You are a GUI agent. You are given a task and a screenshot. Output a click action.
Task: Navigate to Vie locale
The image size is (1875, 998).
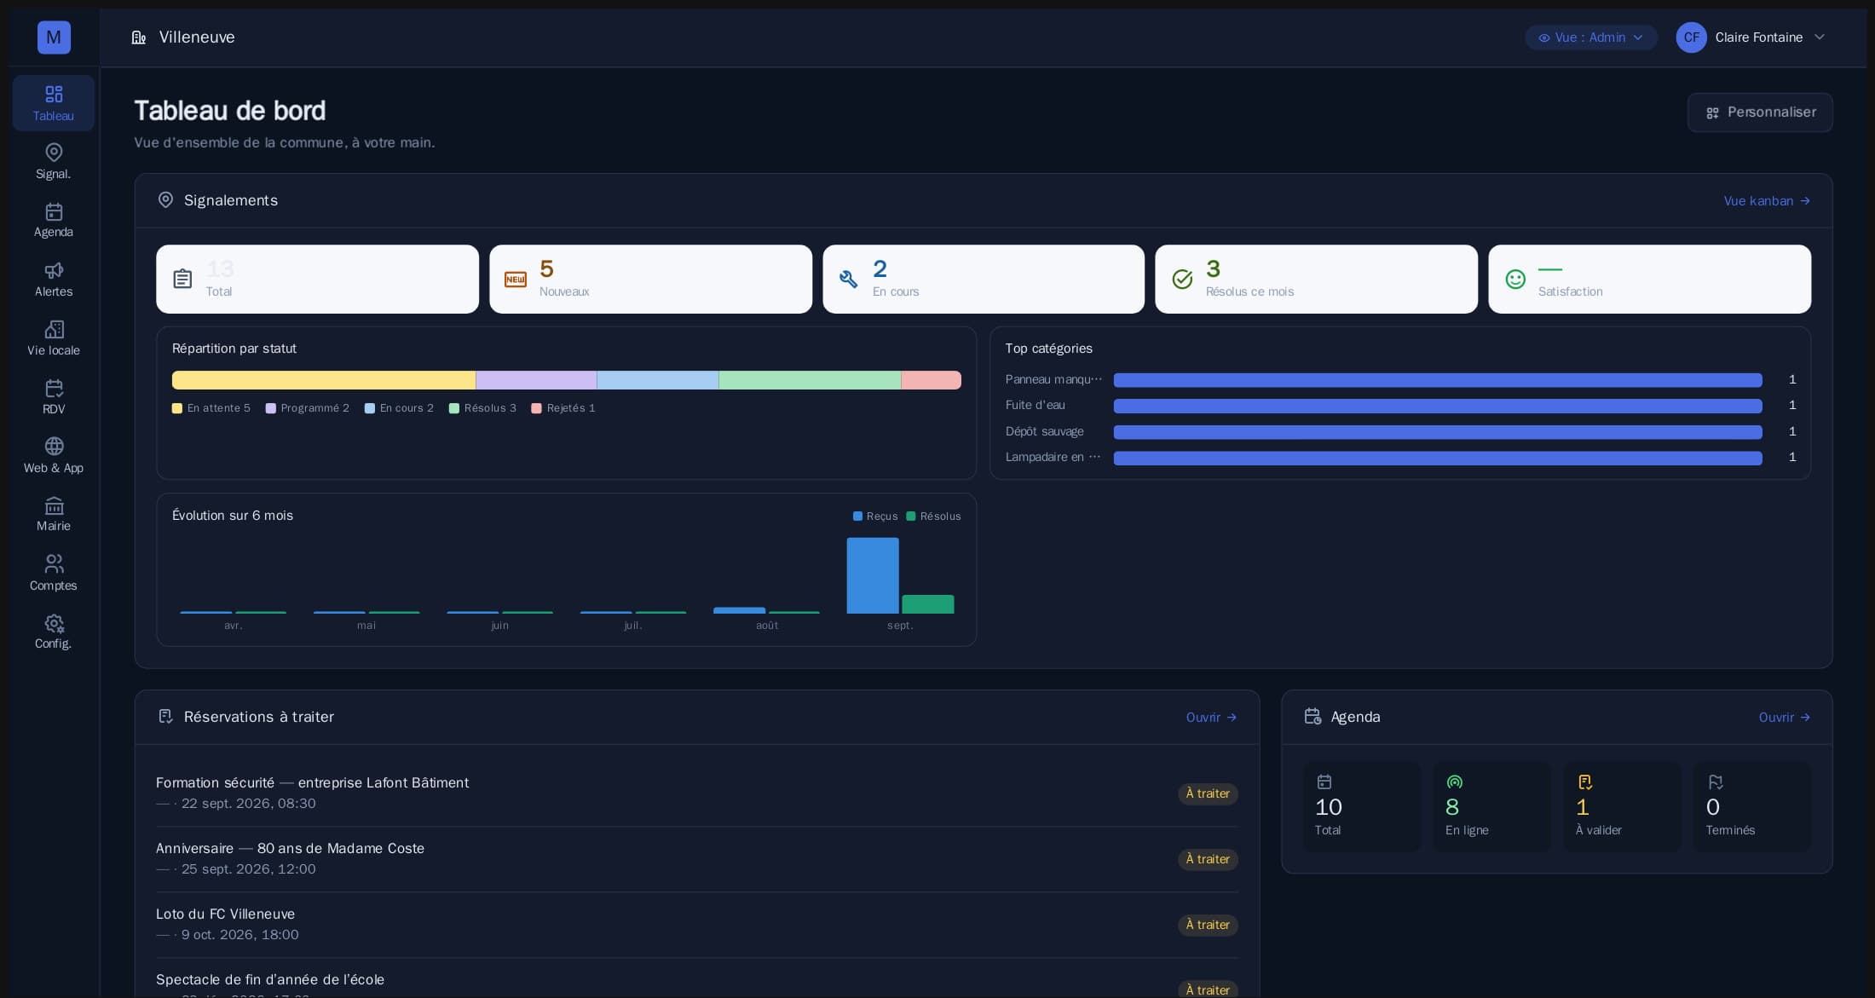54,338
